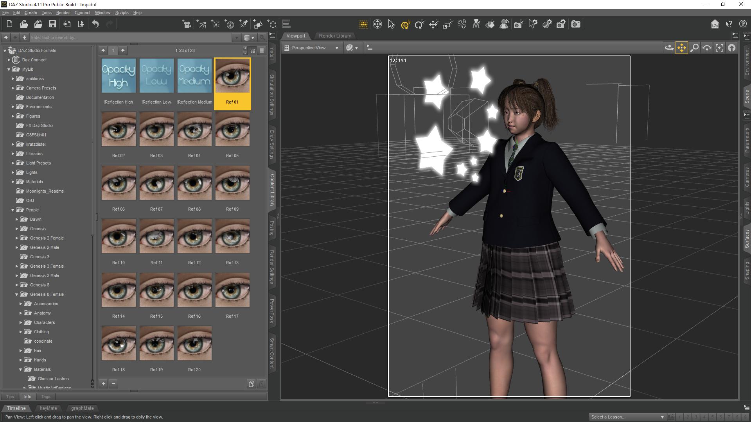Toggle the Pan View control in viewport
This screenshot has width=751, height=422.
681,48
